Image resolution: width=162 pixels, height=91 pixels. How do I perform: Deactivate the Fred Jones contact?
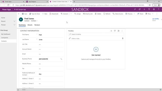[54, 14]
